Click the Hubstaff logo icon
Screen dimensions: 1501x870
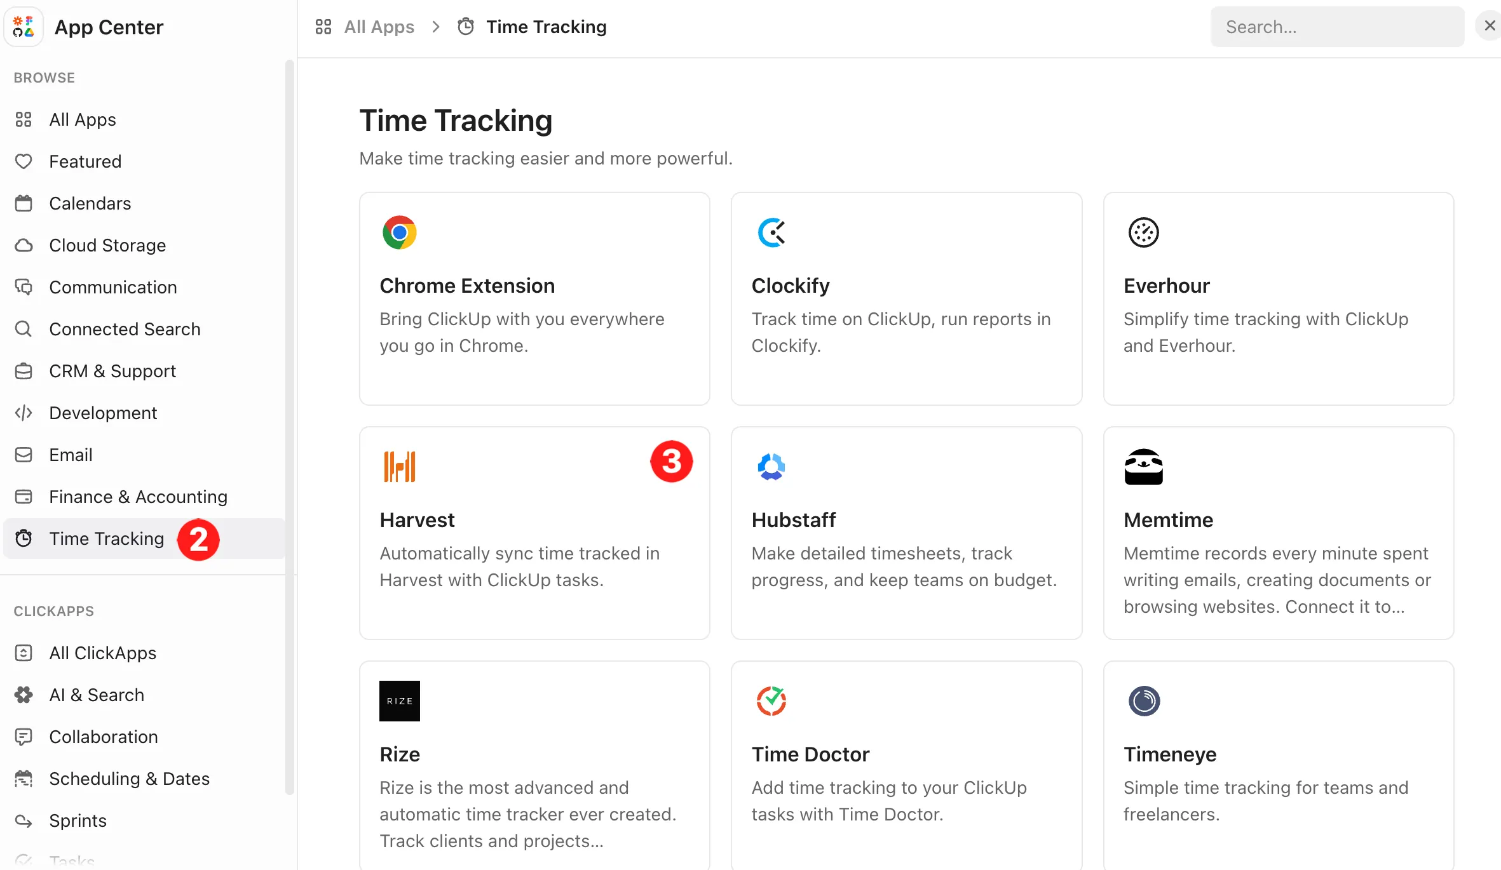pos(771,467)
